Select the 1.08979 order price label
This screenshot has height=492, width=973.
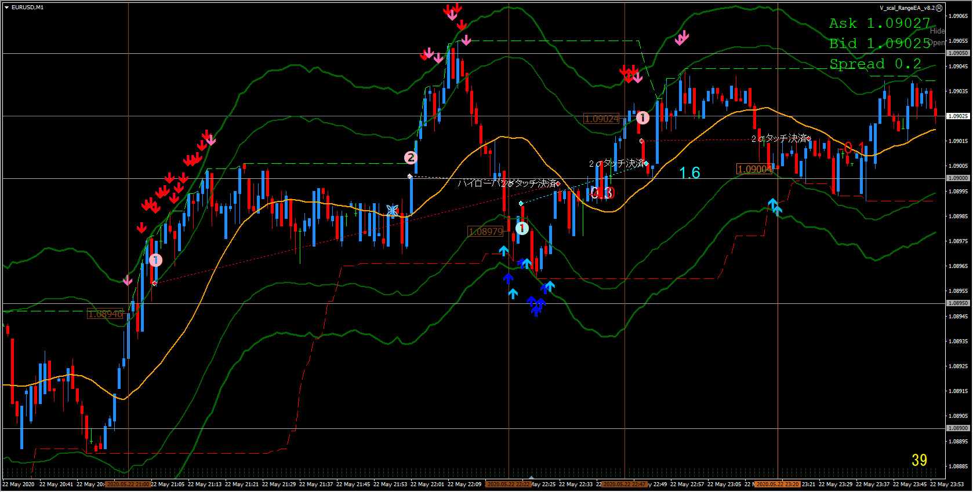pyautogui.click(x=486, y=232)
